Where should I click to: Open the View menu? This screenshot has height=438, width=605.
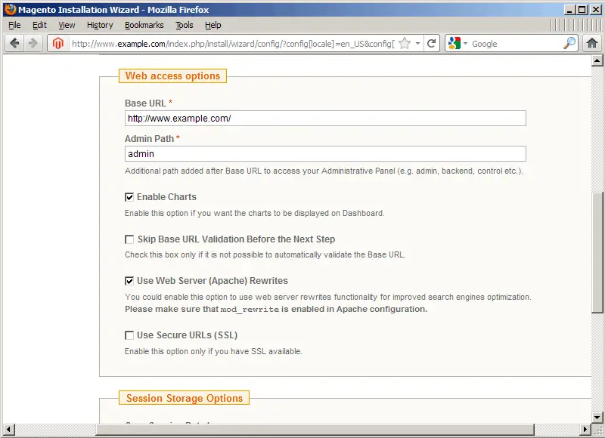(x=67, y=25)
